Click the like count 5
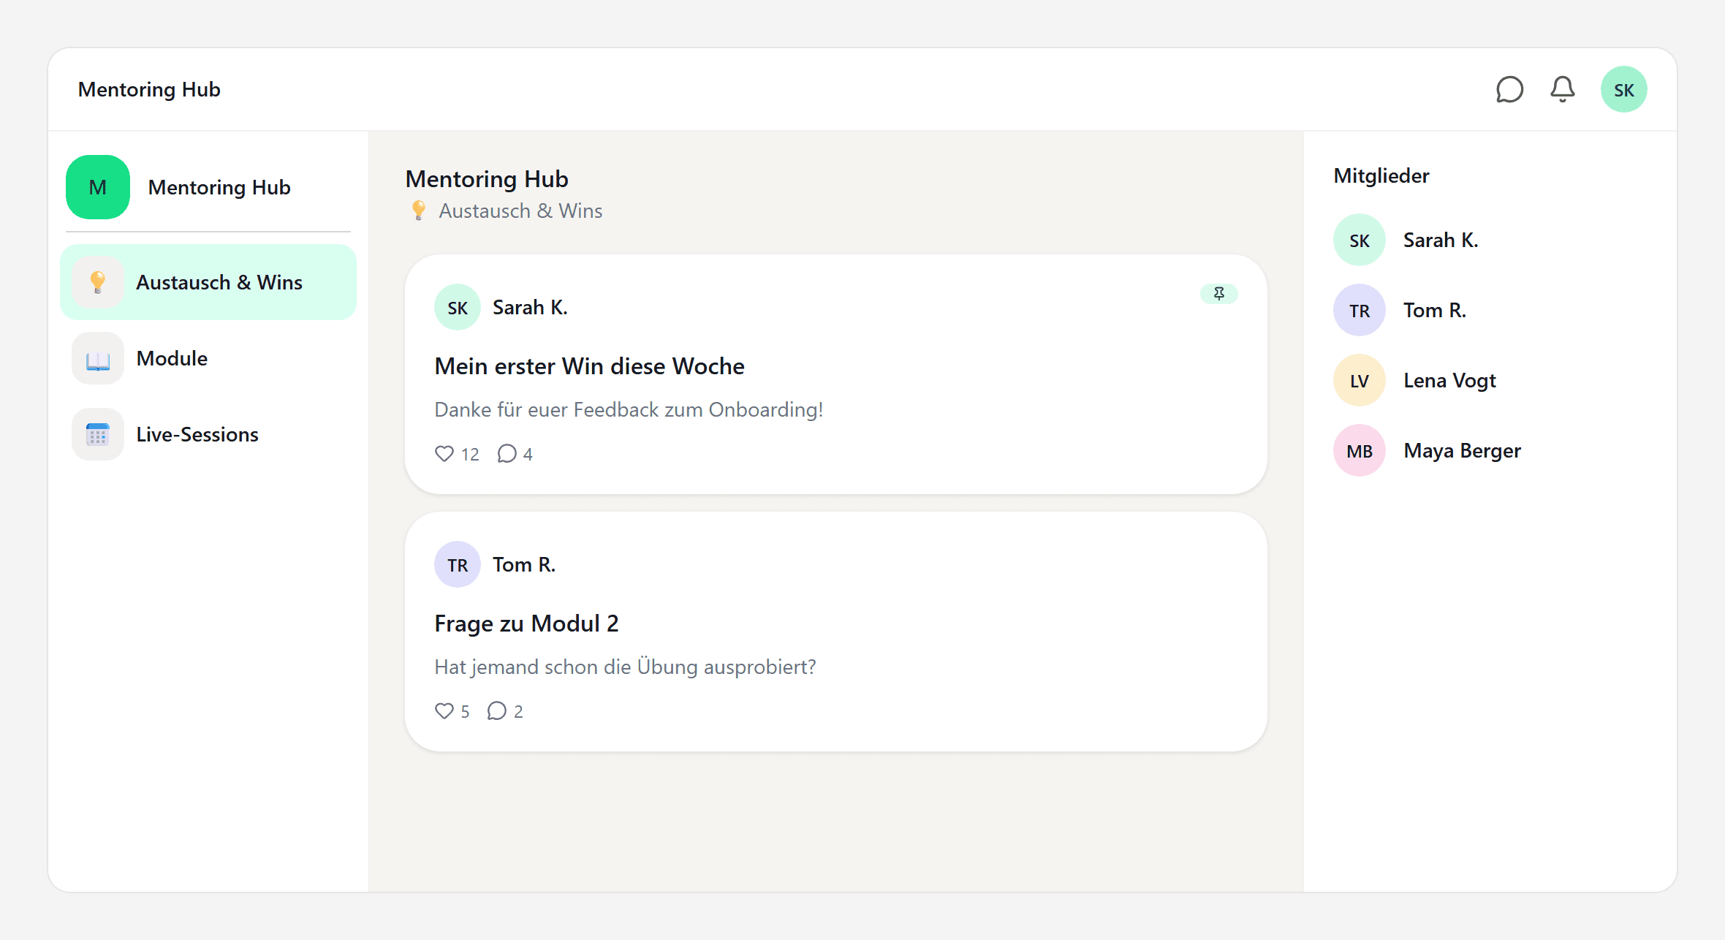 tap(465, 712)
